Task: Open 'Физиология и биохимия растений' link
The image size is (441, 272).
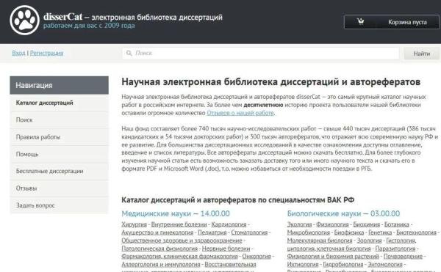Action: coord(333,257)
